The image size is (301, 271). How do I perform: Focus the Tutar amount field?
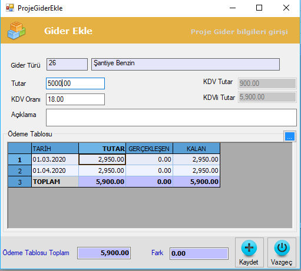(75, 83)
